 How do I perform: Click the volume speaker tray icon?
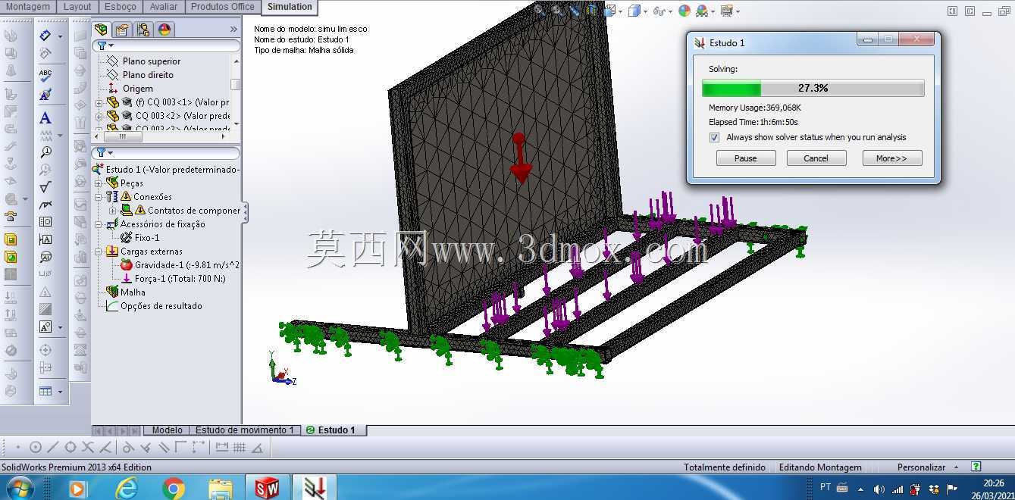(879, 489)
